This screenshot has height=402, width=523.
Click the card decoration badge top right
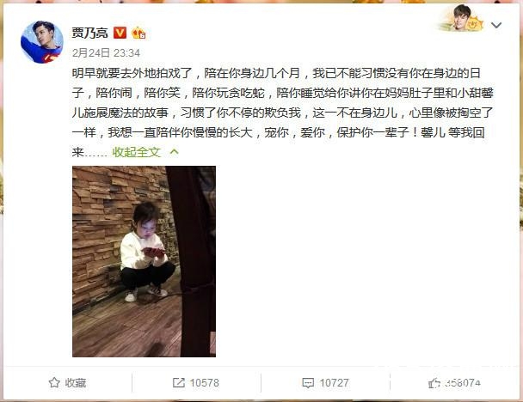(462, 19)
